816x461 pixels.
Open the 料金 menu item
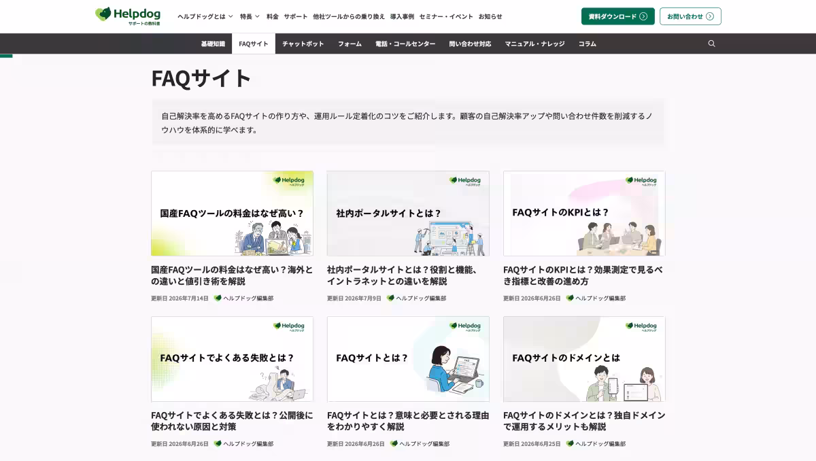pyautogui.click(x=273, y=16)
